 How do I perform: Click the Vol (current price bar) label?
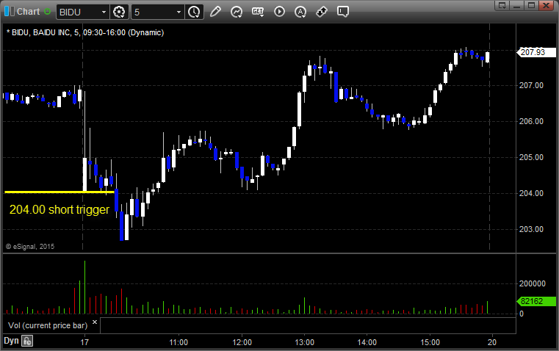point(48,325)
